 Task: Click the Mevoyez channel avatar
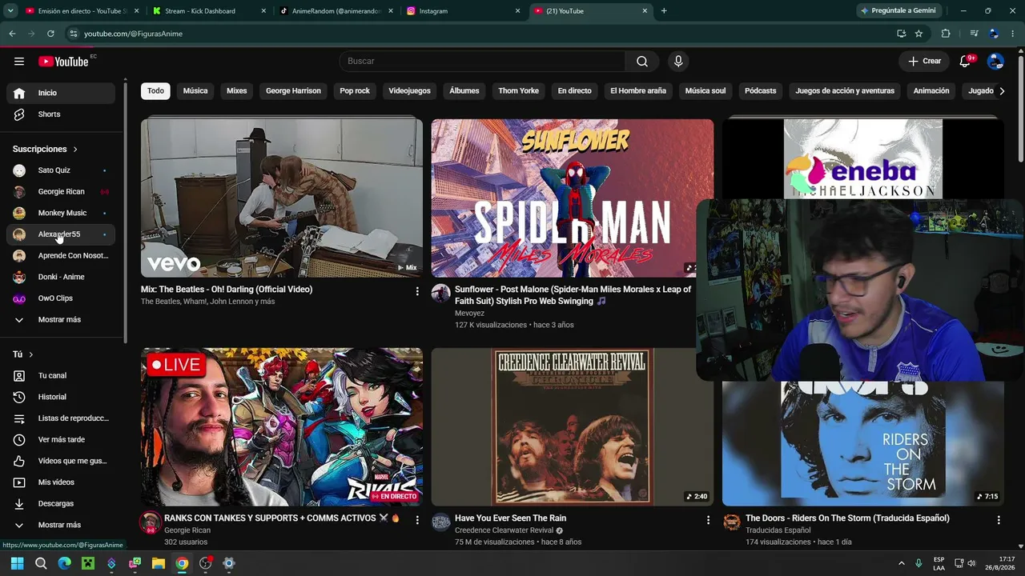pos(441,294)
